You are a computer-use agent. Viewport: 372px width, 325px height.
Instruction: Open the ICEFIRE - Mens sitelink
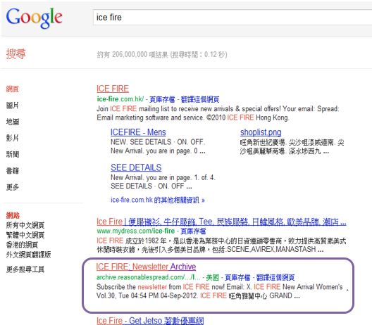tap(138, 132)
